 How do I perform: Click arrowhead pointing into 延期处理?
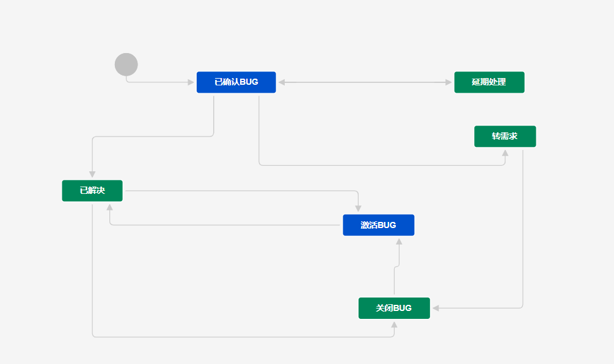click(x=449, y=82)
